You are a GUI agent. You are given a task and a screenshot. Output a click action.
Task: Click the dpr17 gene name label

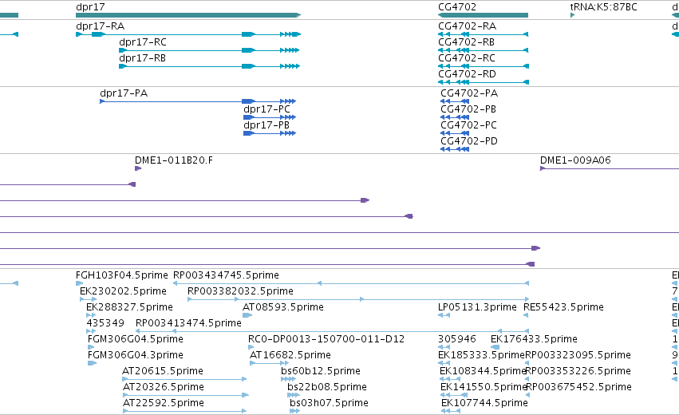pos(90,7)
